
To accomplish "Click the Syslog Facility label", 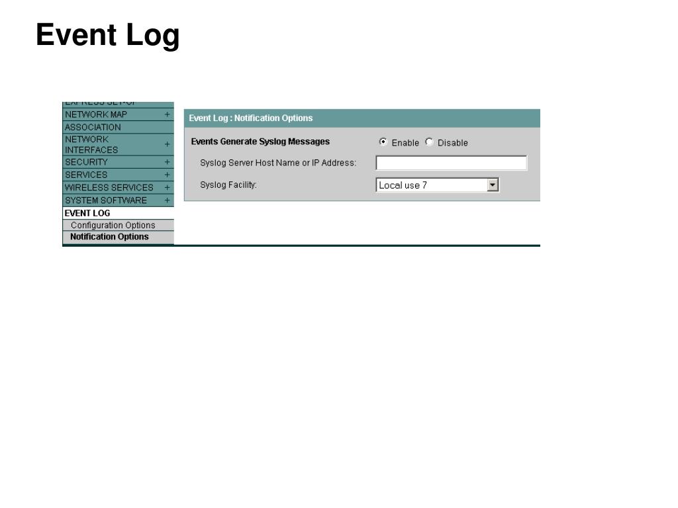I will click(x=228, y=185).
